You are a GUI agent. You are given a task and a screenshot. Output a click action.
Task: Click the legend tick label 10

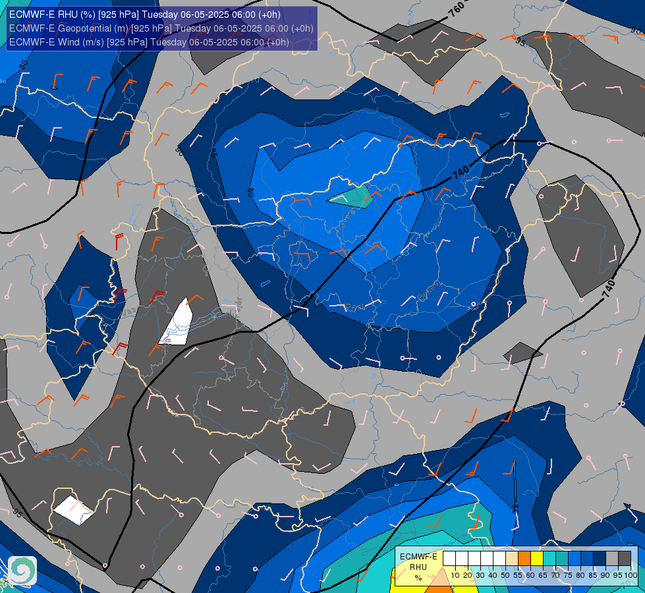click(455, 575)
